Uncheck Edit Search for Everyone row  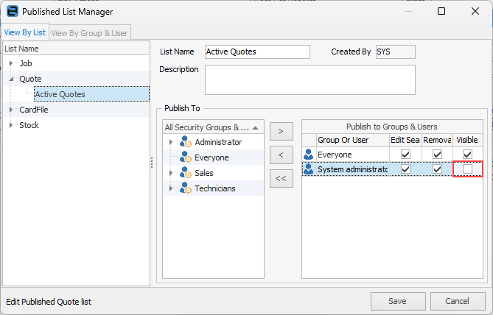(x=405, y=155)
